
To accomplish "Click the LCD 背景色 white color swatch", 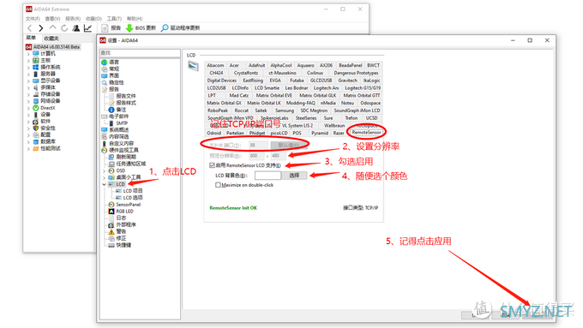I will coord(267,175).
